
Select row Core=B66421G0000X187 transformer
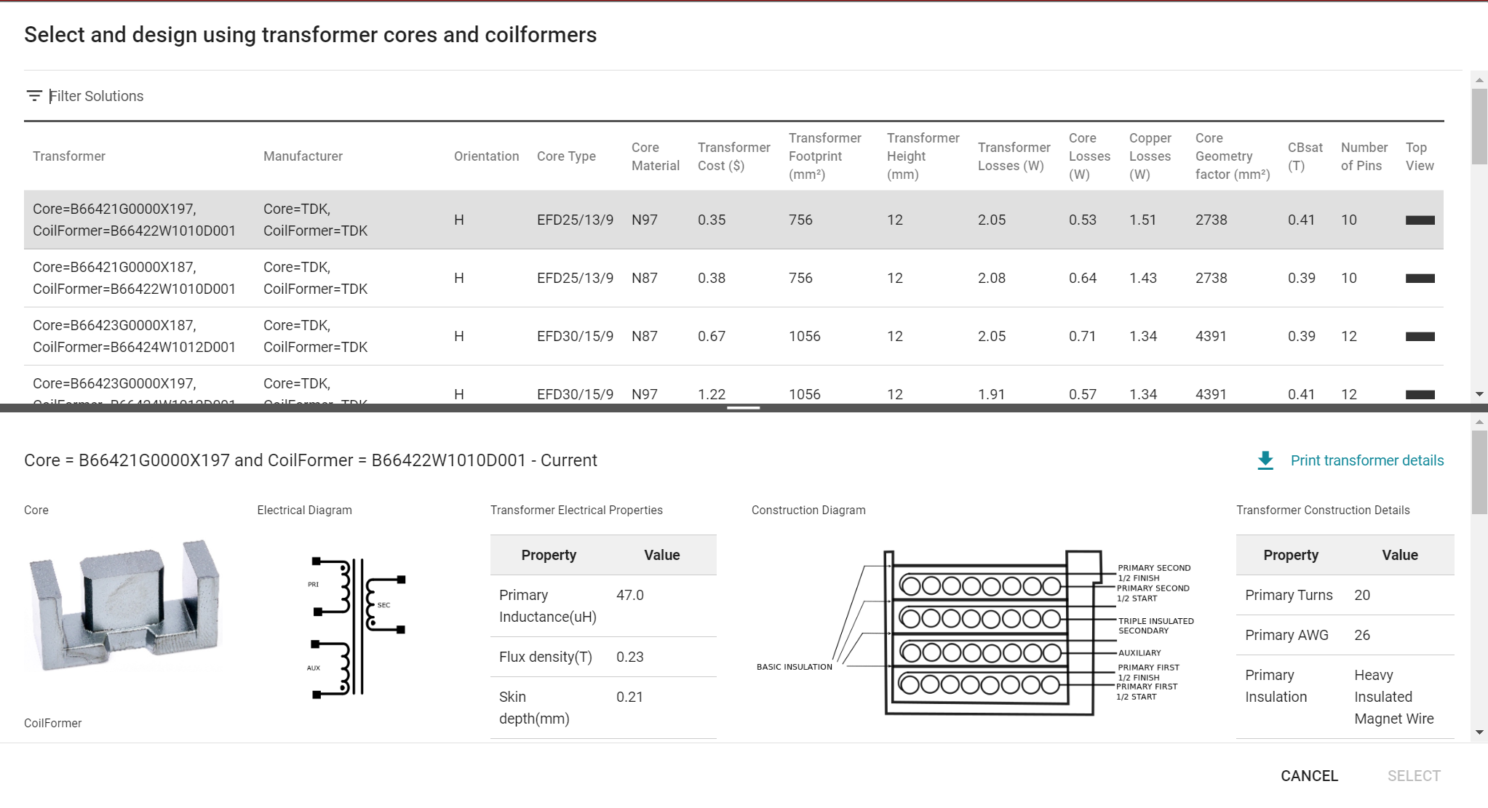(x=733, y=278)
